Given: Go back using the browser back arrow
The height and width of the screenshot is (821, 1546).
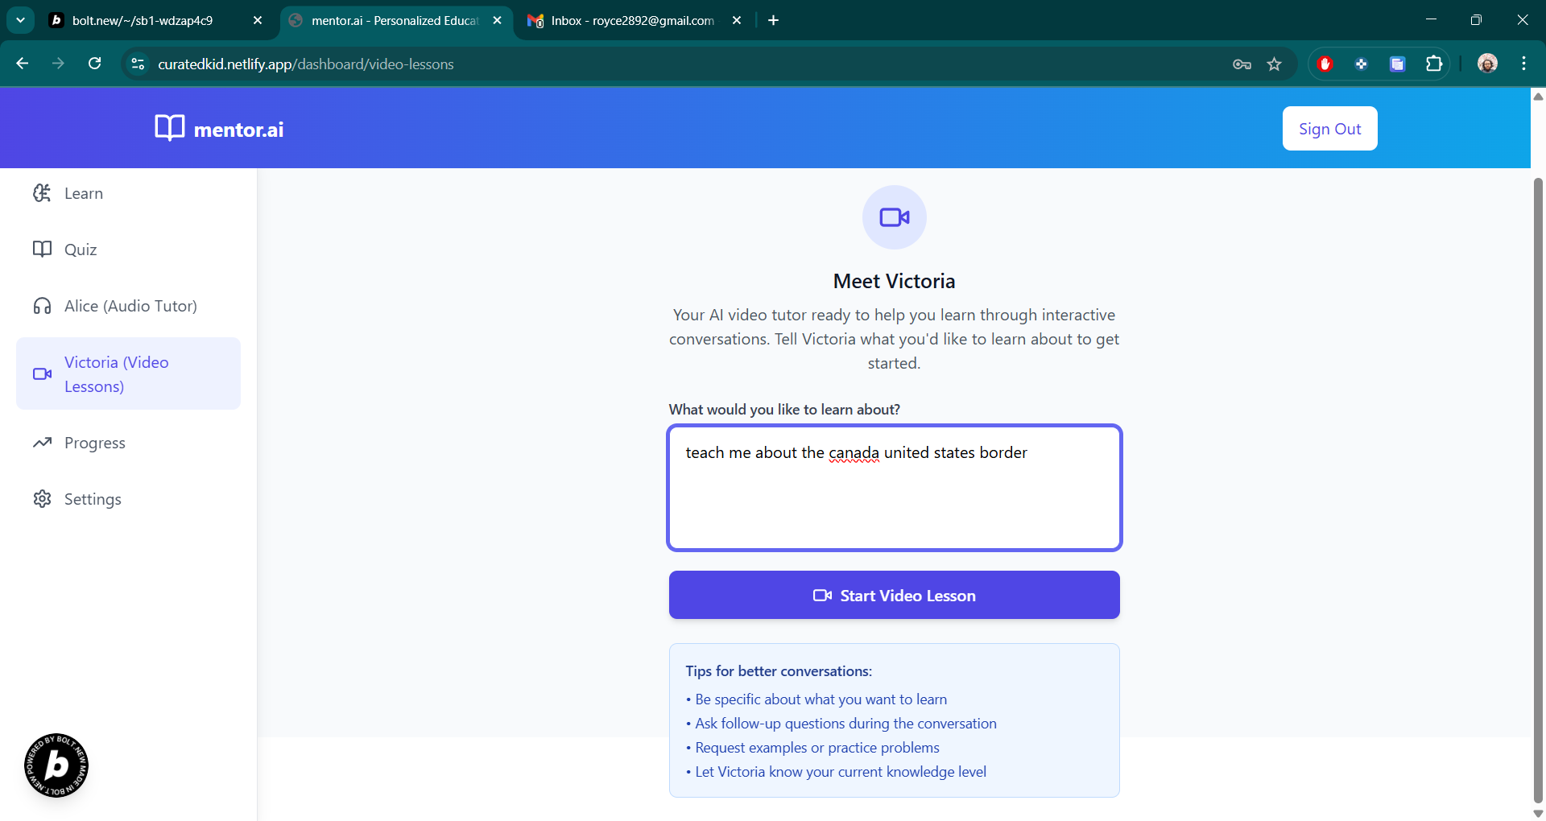Looking at the screenshot, I should coord(22,64).
